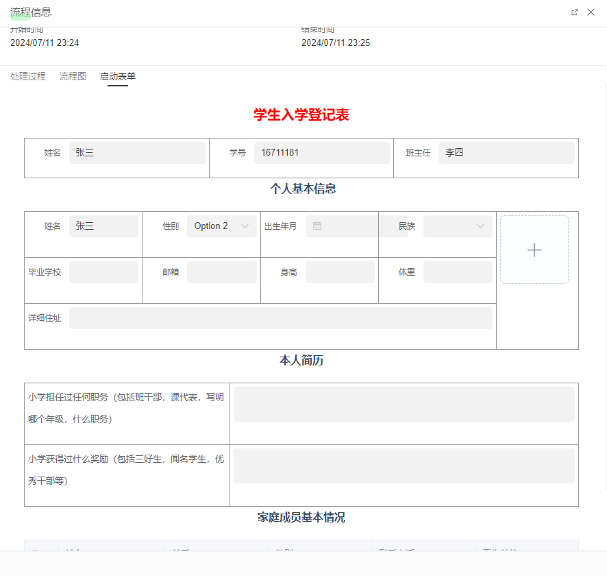
Task: Open the form in a new window
Action: tap(574, 12)
